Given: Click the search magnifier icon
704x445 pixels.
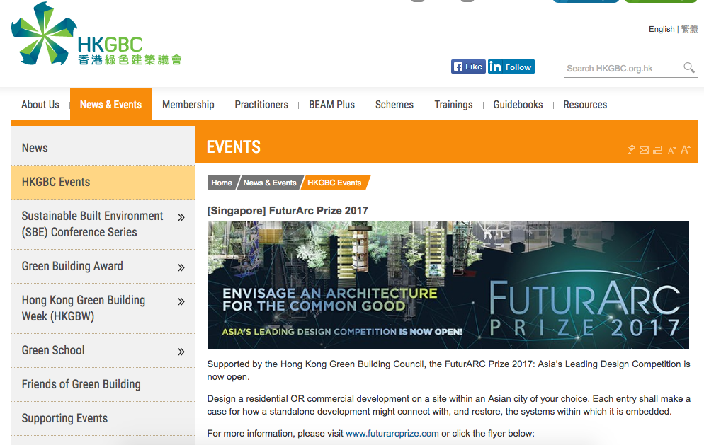Looking at the screenshot, I should 688,68.
